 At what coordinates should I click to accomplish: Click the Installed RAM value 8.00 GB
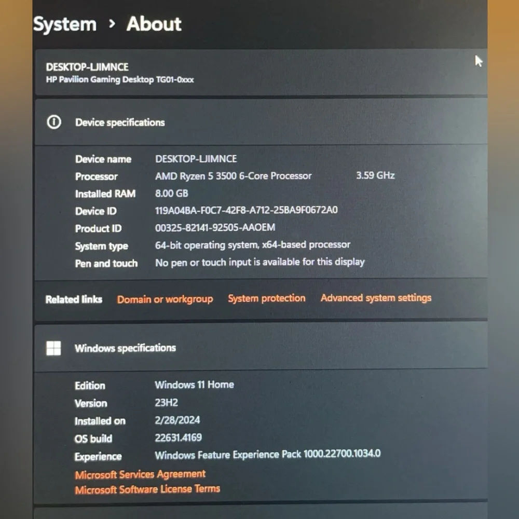[x=171, y=193]
